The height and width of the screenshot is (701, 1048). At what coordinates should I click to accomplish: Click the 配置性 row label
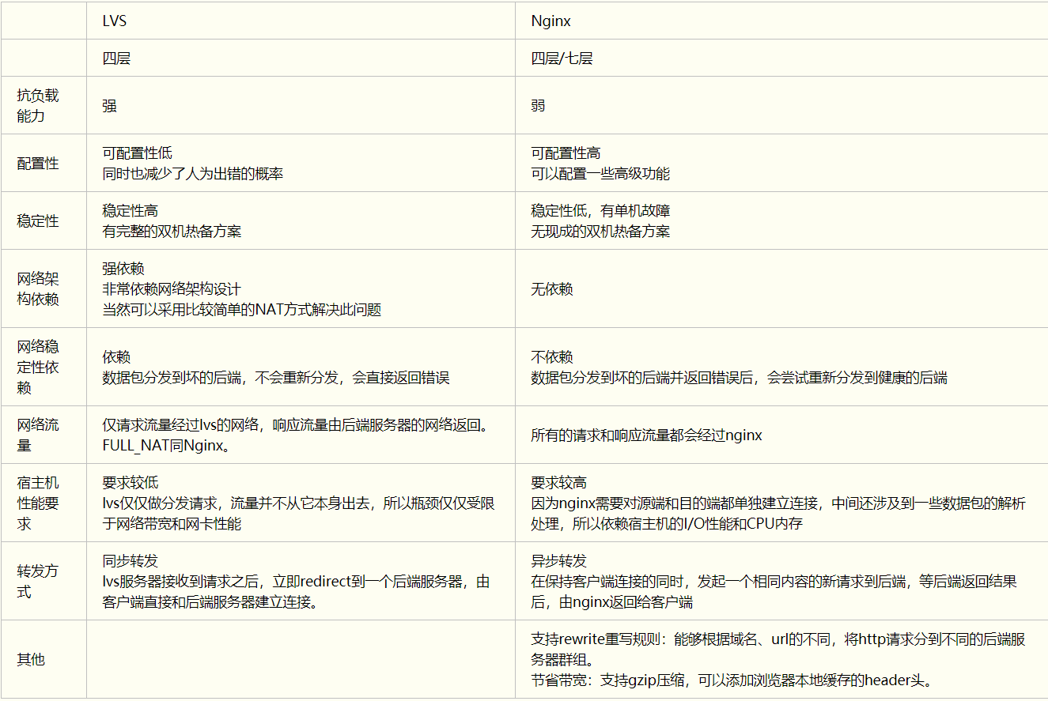[44, 163]
